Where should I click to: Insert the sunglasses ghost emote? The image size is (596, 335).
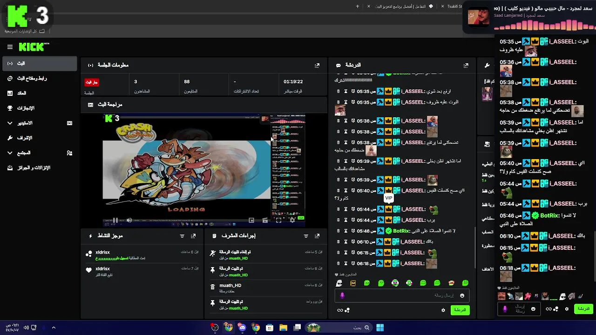click(339, 283)
